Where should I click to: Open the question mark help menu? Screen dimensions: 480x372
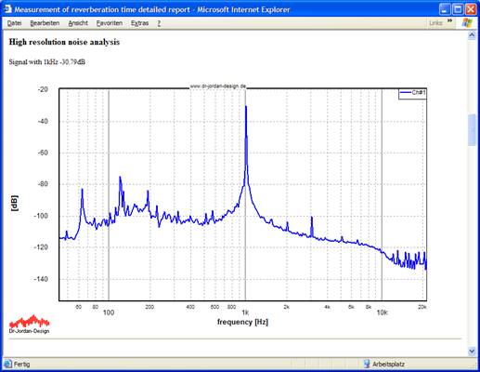[159, 23]
